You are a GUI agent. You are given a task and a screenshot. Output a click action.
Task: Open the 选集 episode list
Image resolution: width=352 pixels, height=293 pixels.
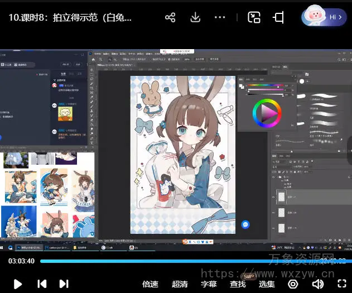point(267,284)
